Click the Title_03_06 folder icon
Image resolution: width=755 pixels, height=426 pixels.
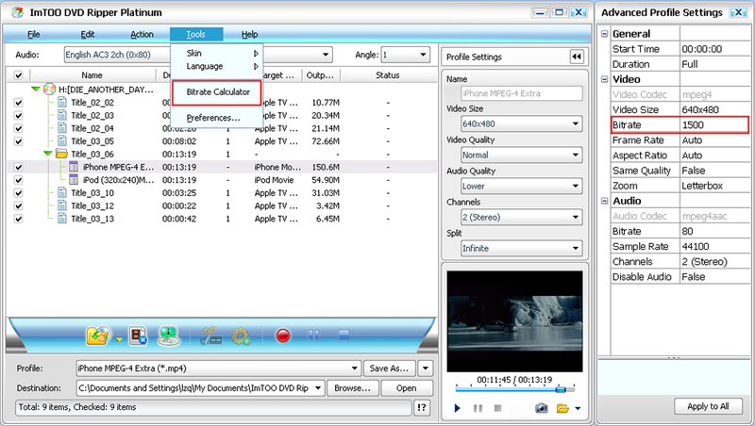pyautogui.click(x=61, y=154)
